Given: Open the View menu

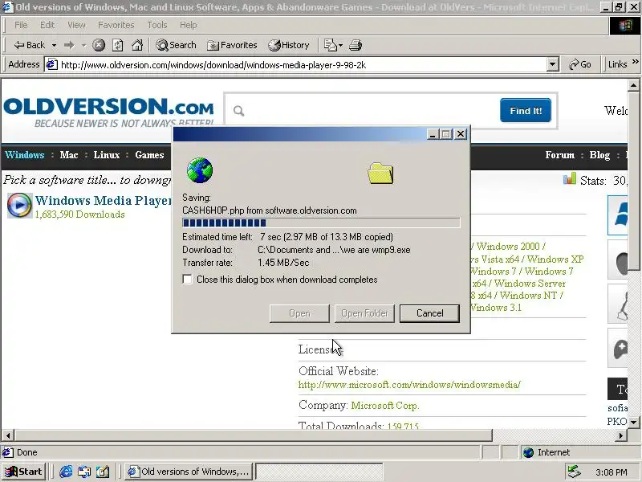Looking at the screenshot, I should (76, 25).
